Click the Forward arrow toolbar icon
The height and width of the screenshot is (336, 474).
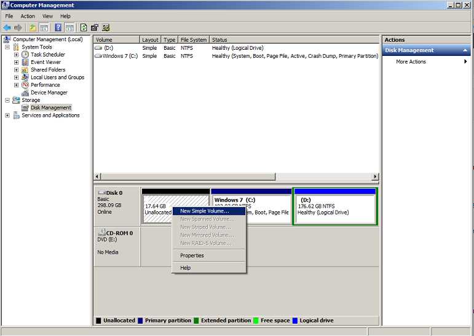click(x=18, y=28)
